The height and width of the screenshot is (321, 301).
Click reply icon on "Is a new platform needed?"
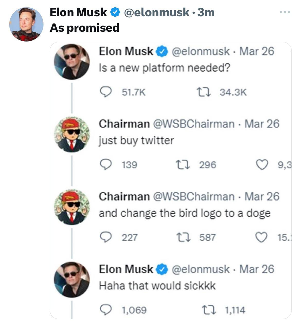coord(105,92)
